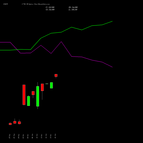This screenshot has height=143, width=143.
Task: Click the tall red candle above 01 Oct
Action: 24,95
